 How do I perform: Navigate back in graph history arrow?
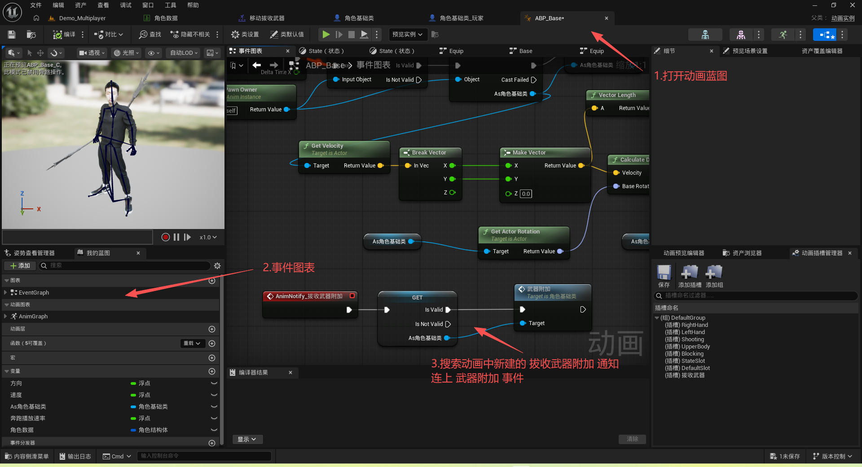click(257, 66)
